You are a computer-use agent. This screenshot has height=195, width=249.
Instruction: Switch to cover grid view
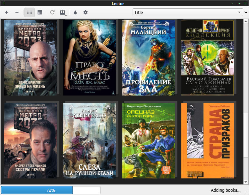30,12
